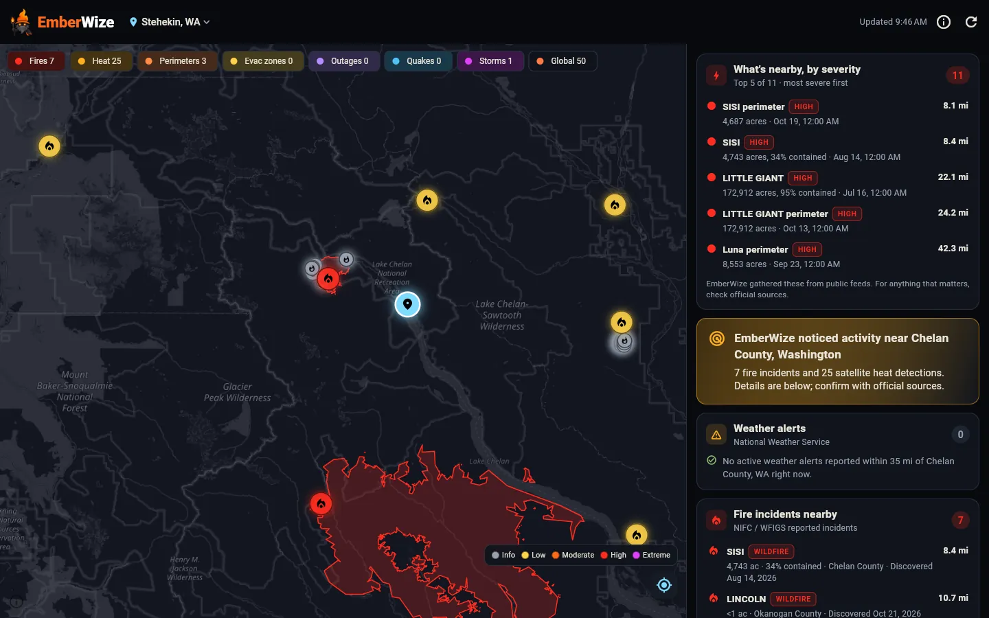The height and width of the screenshot is (618, 989).
Task: Toggle the Quakes 0 layer chip
Action: click(418, 61)
